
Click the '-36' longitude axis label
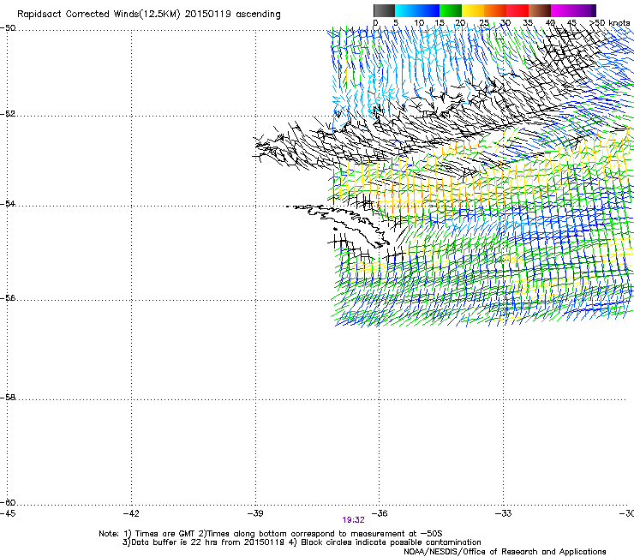380,513
